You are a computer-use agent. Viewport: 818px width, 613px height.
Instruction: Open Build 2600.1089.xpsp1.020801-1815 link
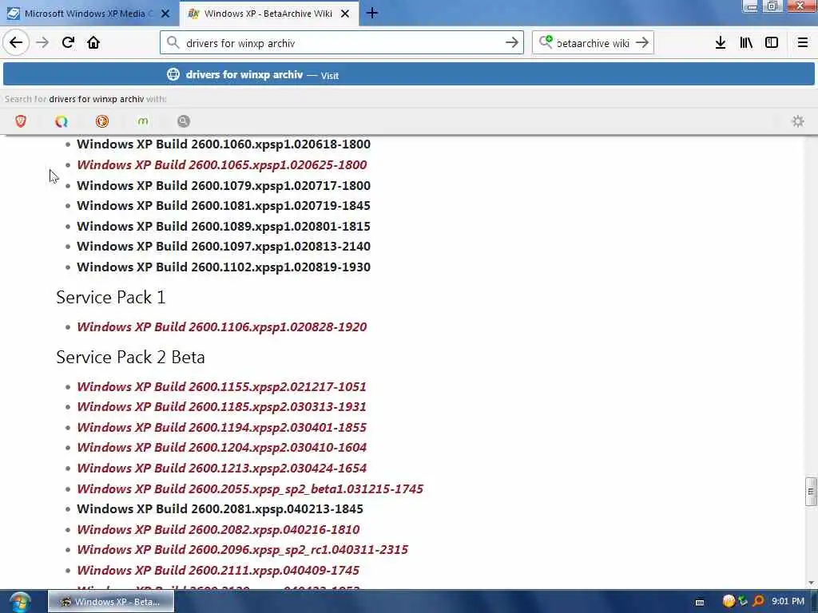[x=224, y=226]
